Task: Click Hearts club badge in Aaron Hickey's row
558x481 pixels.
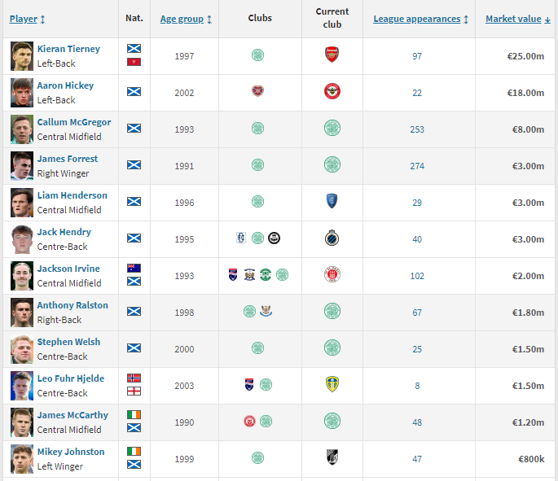Action: click(258, 92)
